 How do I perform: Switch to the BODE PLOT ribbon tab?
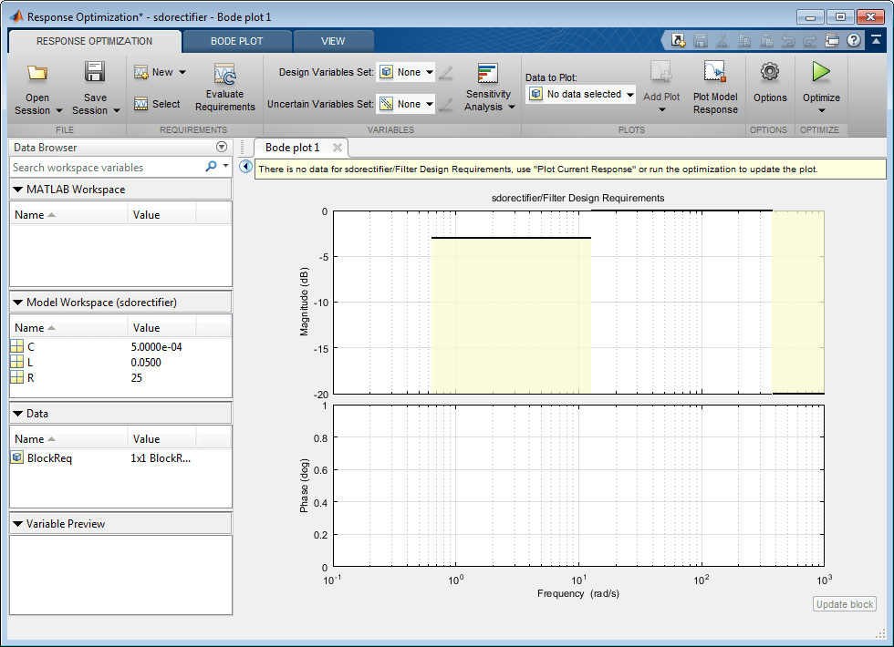(236, 41)
